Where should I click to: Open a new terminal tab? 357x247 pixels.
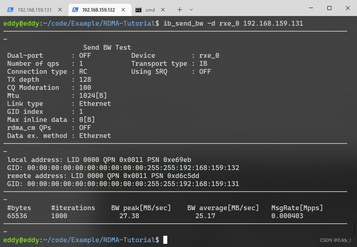tap(180, 10)
